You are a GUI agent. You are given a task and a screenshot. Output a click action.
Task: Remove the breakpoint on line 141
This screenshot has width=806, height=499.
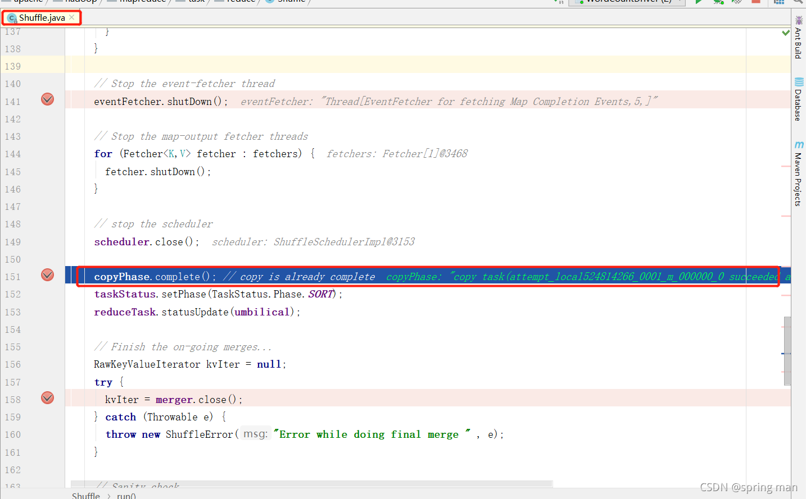(x=48, y=99)
